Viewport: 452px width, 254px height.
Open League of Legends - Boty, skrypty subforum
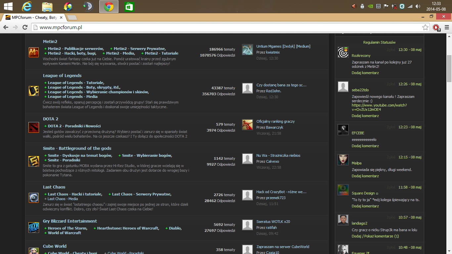pyautogui.click(x=84, y=87)
